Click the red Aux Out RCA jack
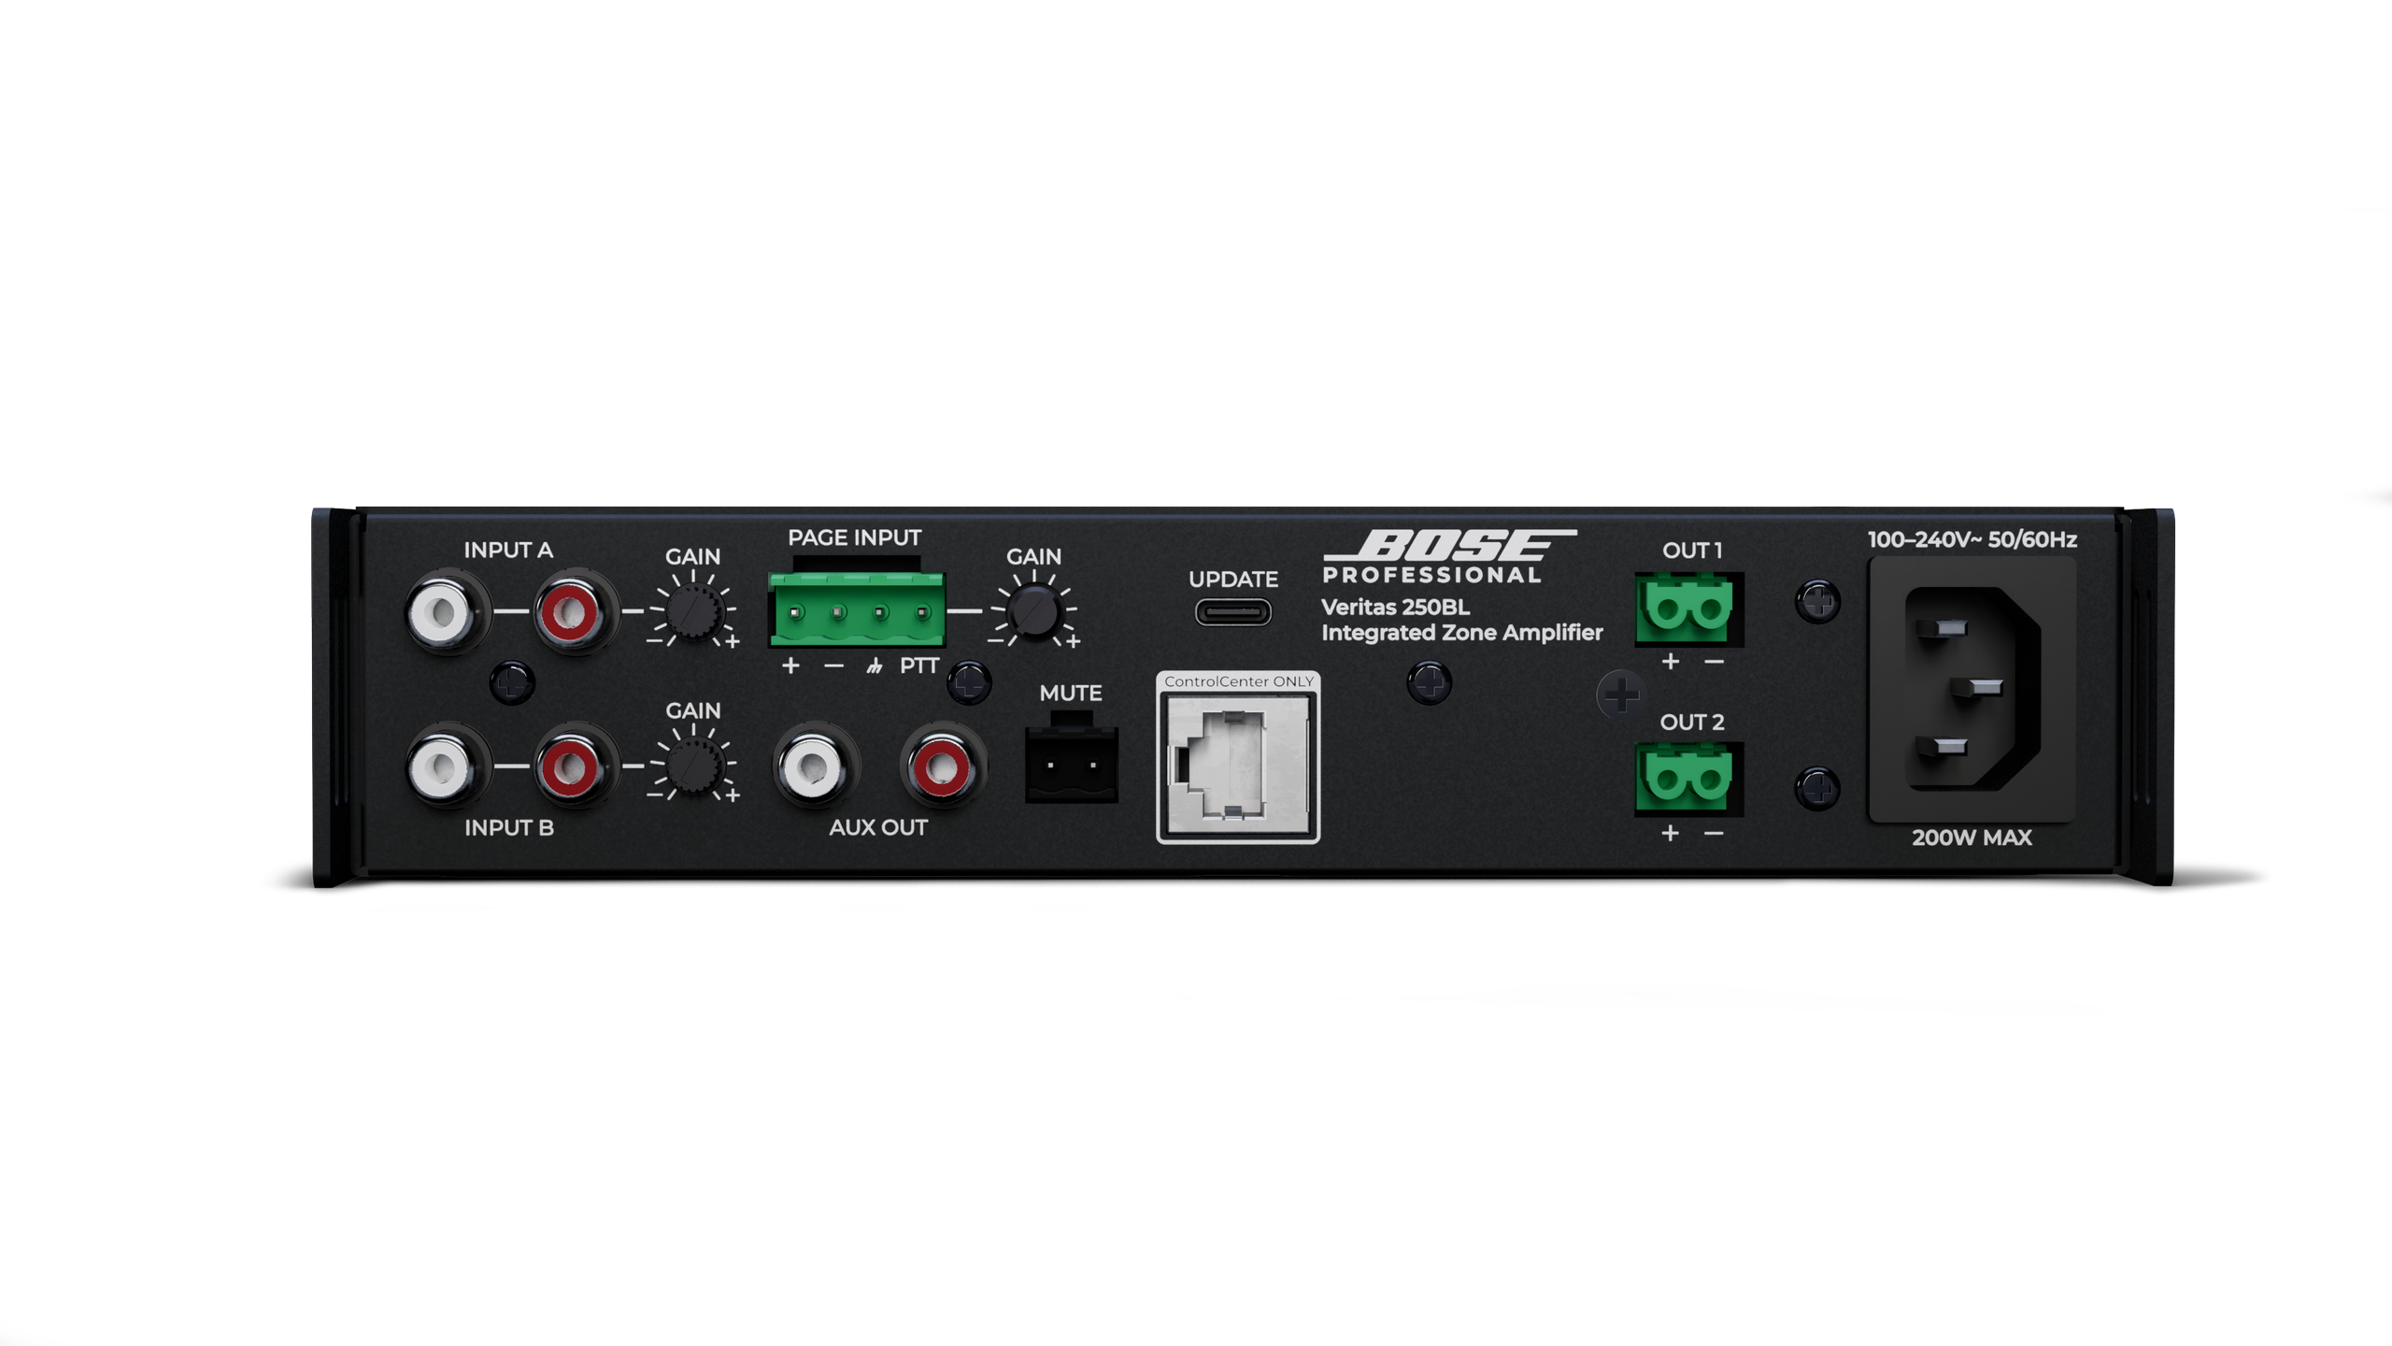Viewport: 2392px width, 1346px height. (941, 767)
